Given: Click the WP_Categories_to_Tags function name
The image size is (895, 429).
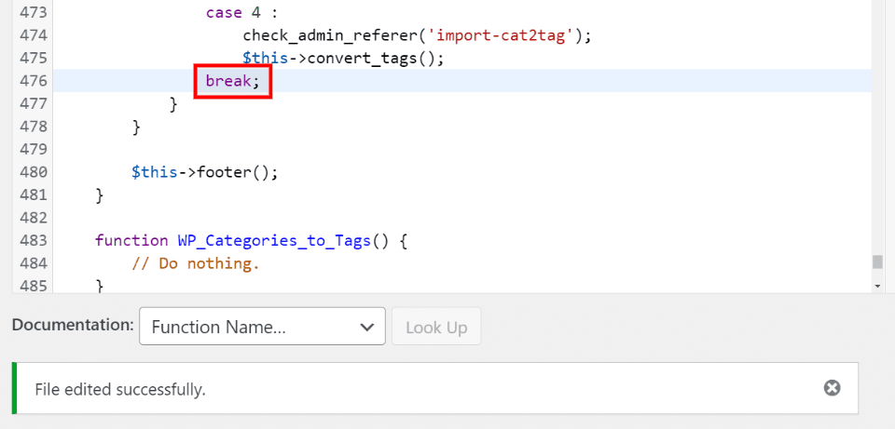Looking at the screenshot, I should pyautogui.click(x=275, y=241).
